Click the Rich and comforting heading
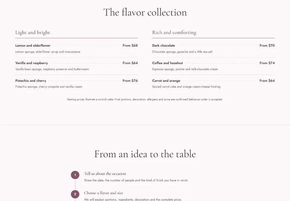290x201 pixels. [174, 33]
